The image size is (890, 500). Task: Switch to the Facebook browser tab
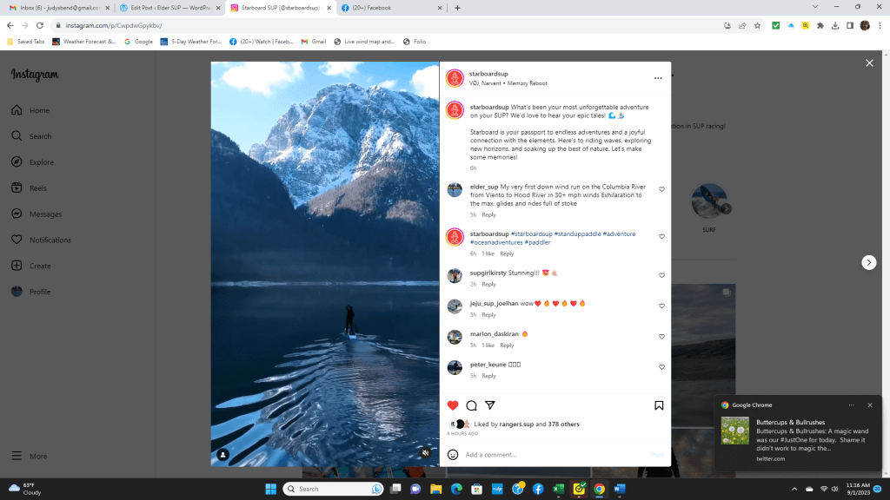[x=385, y=8]
